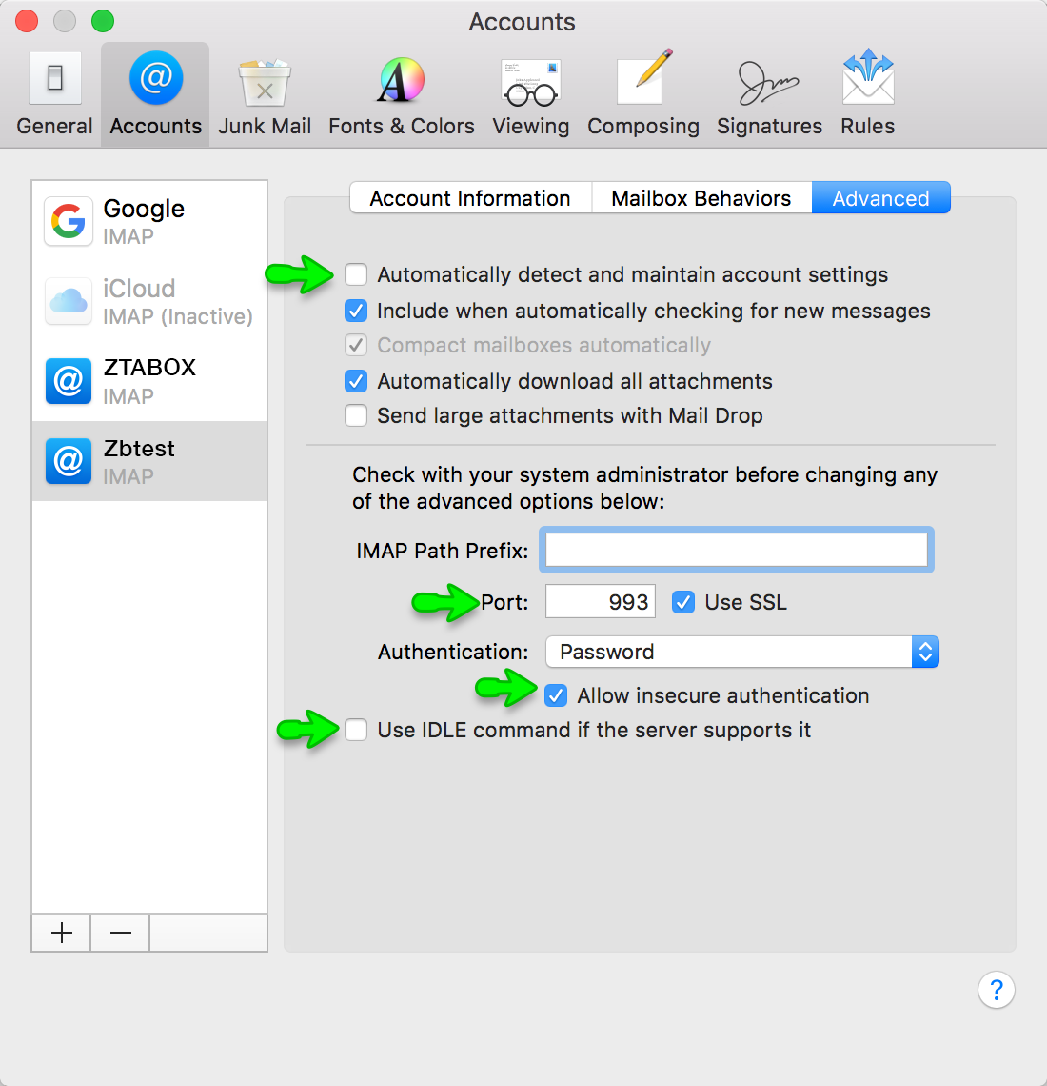Disable Allow insecure authentication
The width and height of the screenshot is (1047, 1086).
click(557, 696)
